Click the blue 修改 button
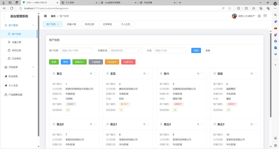The height and width of the screenshot is (149, 279). point(66,62)
